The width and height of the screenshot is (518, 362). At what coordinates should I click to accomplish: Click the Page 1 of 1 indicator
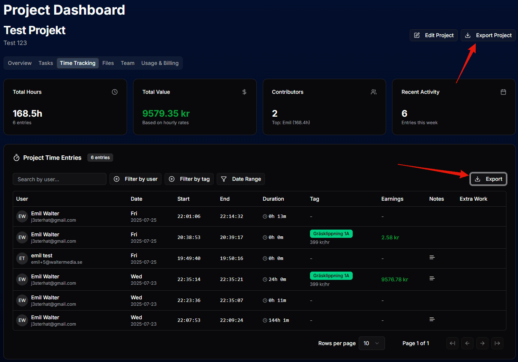[416, 343]
